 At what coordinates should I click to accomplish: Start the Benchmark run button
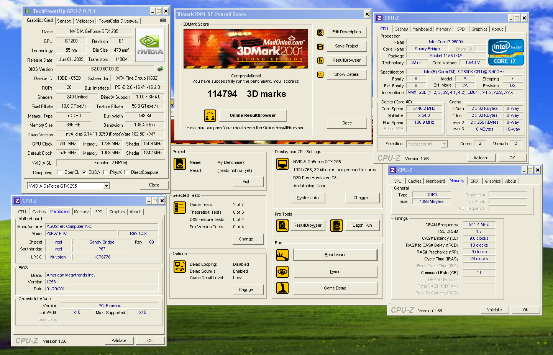pos(335,255)
